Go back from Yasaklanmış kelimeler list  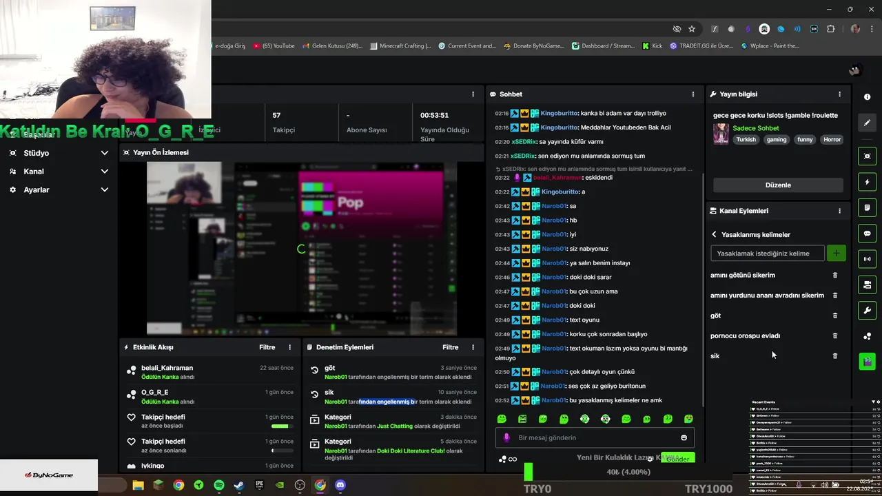tap(714, 234)
